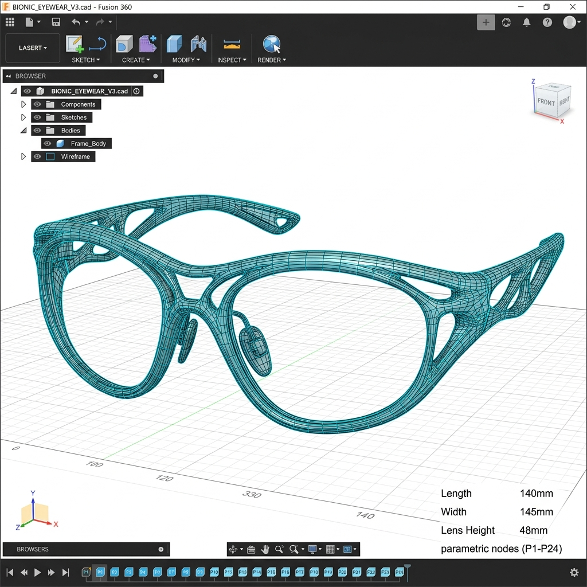Open the data panel grid icon
This screenshot has height=587, width=587.
pyautogui.click(x=10, y=22)
